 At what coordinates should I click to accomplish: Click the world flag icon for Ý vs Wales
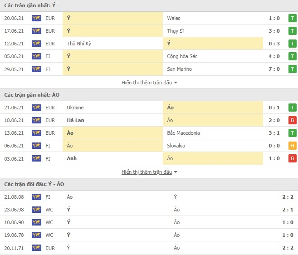click(x=36, y=18)
